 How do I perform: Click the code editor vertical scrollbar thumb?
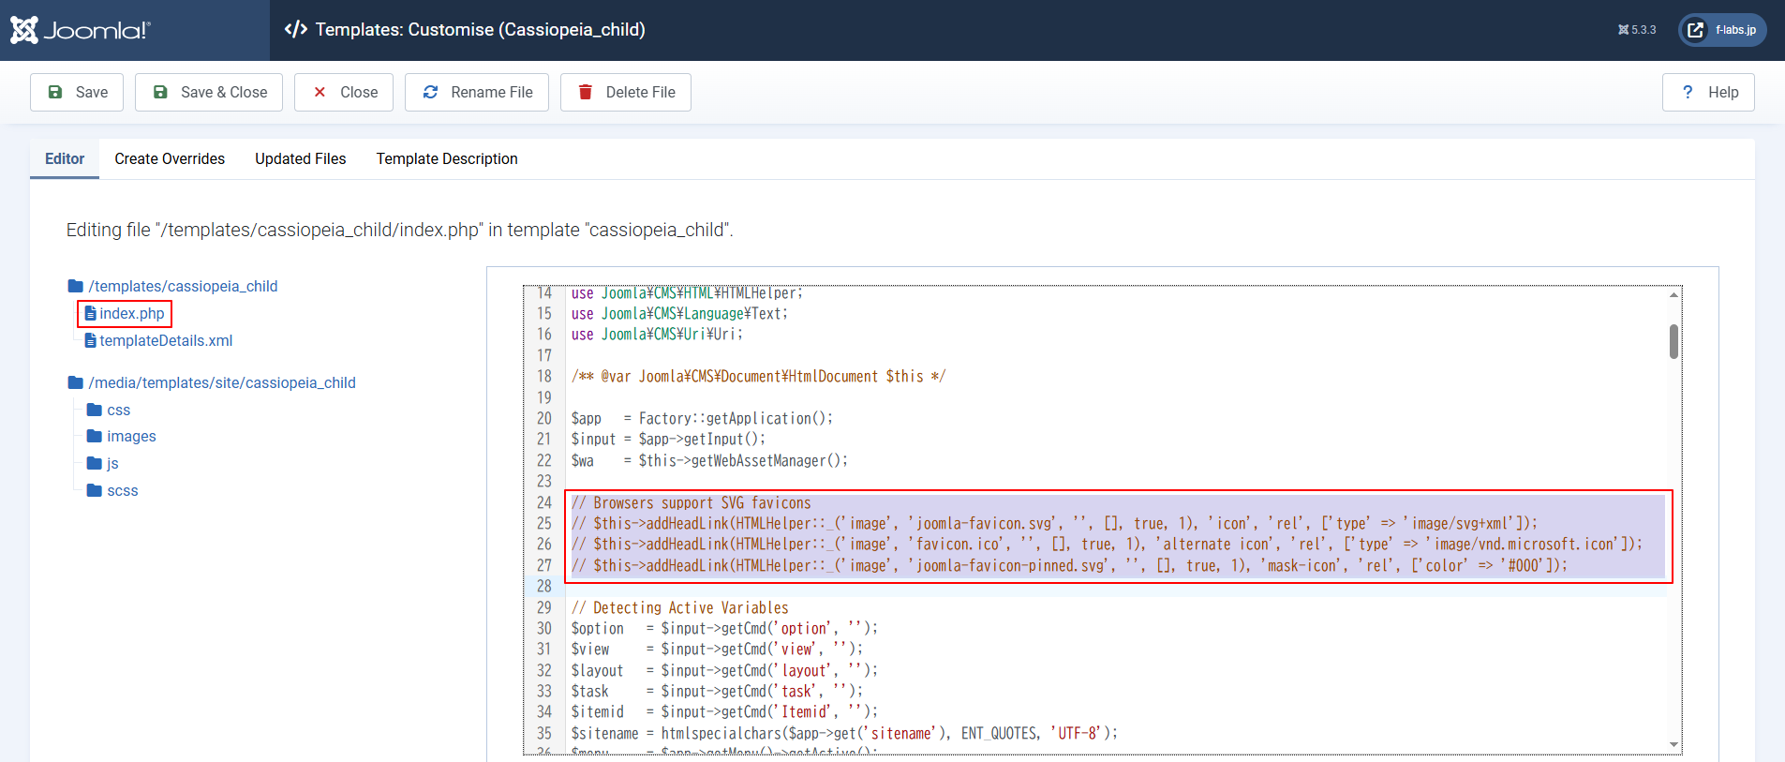click(1673, 341)
